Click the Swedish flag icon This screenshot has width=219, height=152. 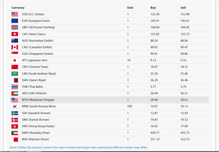[x=15, y=113]
